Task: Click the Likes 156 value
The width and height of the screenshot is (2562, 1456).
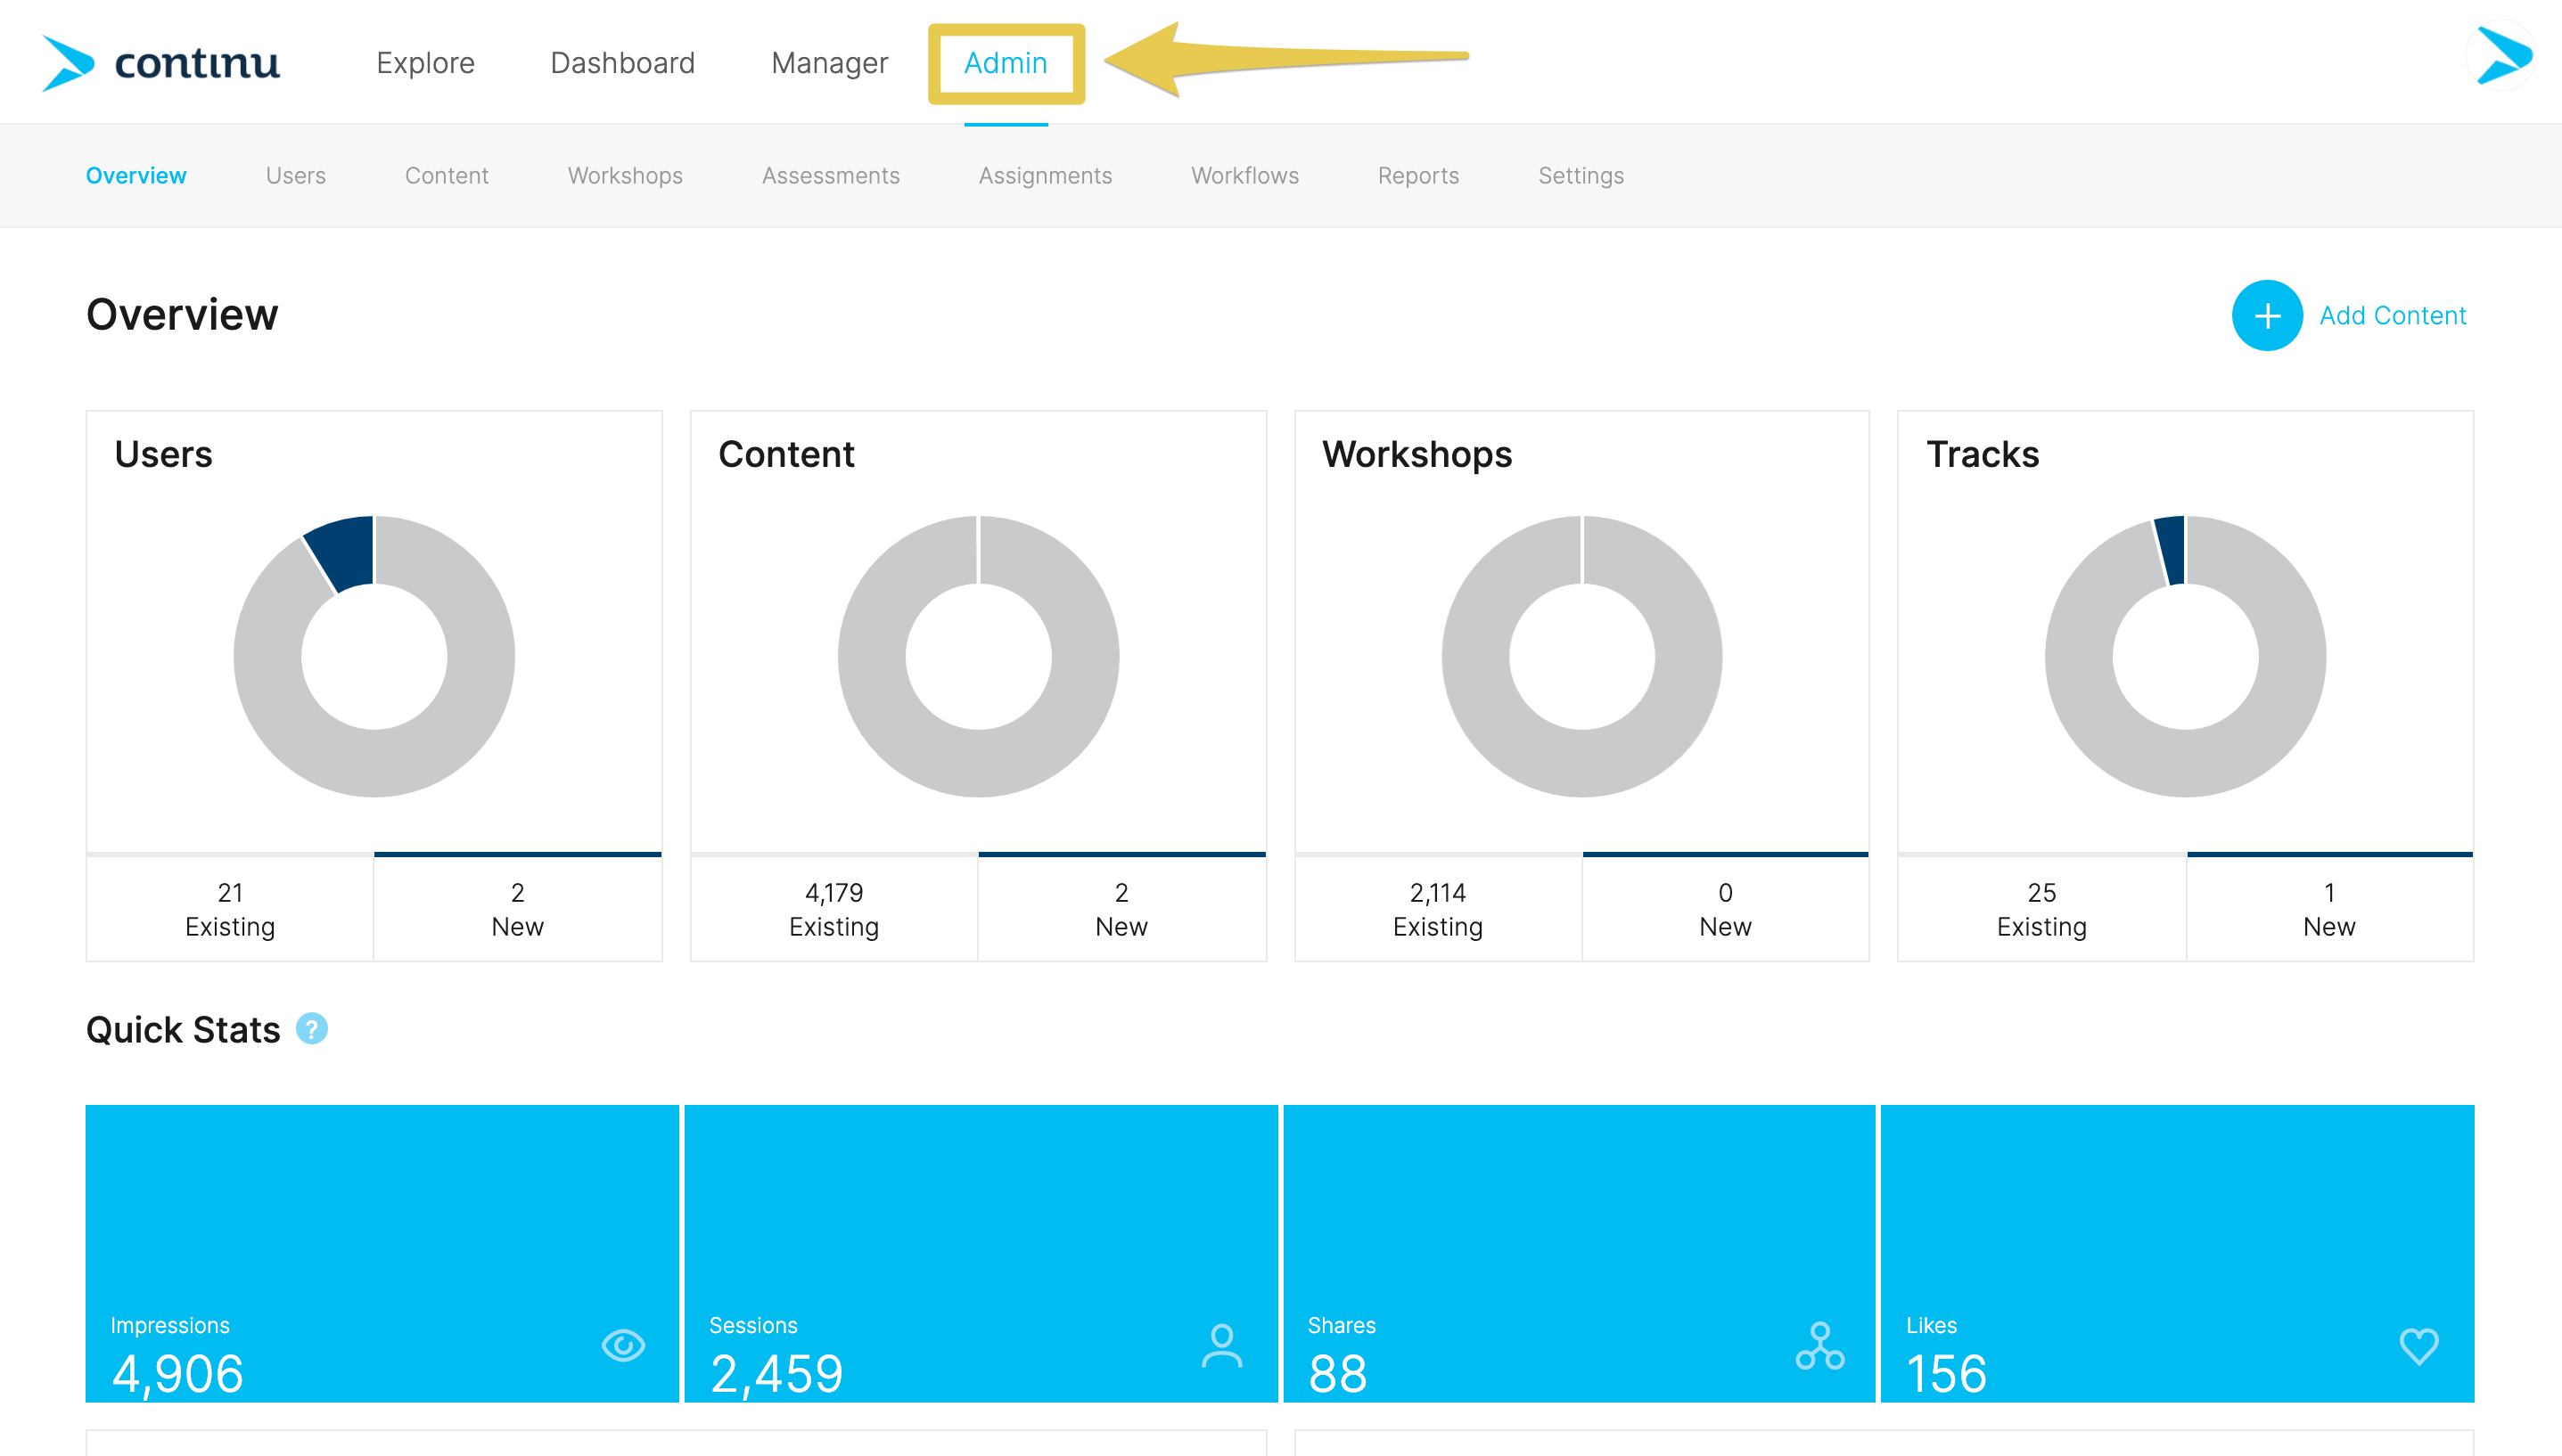Action: 1947,1374
